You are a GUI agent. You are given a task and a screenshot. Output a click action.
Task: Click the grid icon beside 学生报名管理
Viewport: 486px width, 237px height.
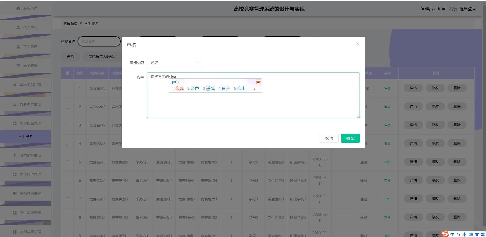point(15,123)
